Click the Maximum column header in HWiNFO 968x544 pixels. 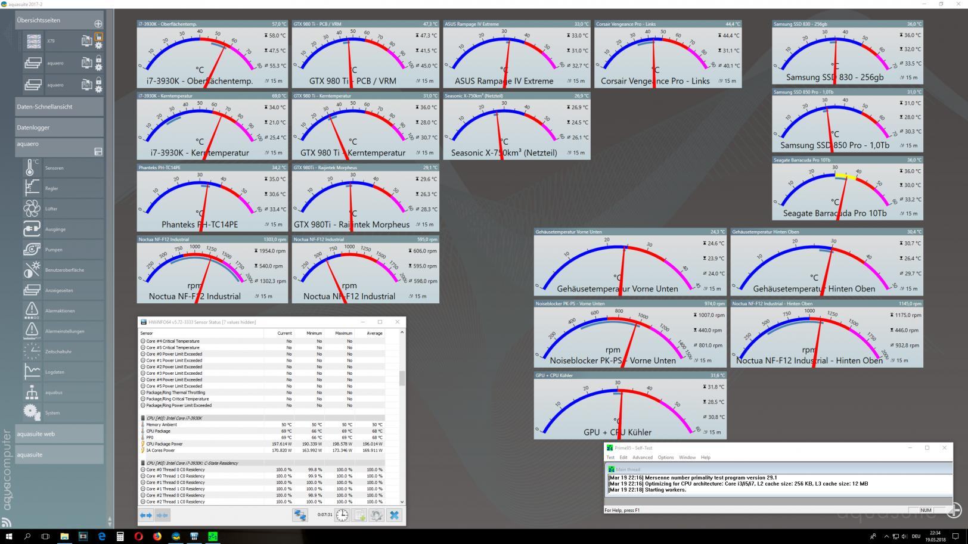[x=340, y=334]
